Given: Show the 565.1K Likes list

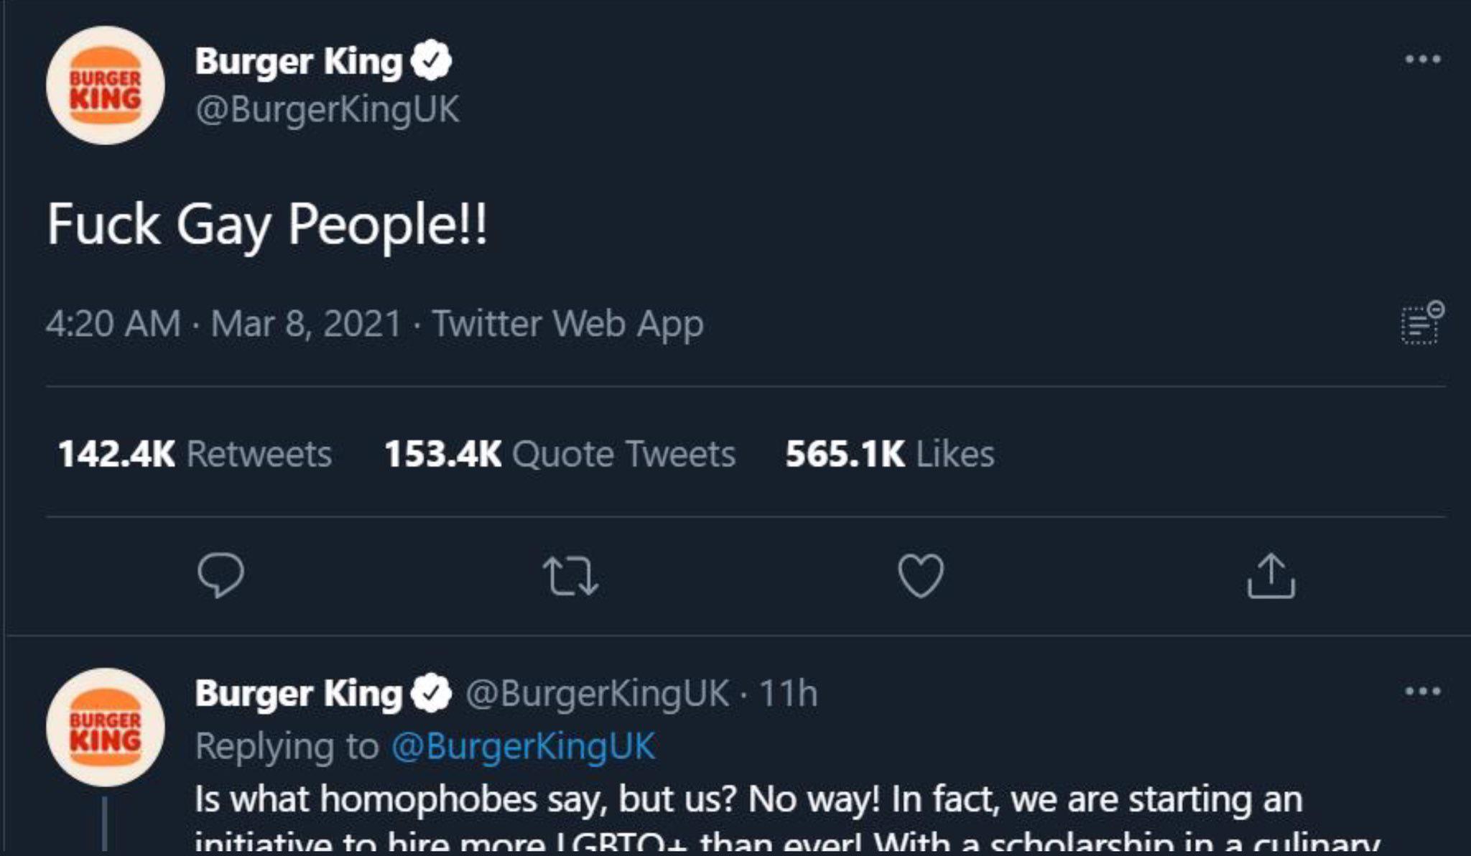Looking at the screenshot, I should [x=889, y=454].
